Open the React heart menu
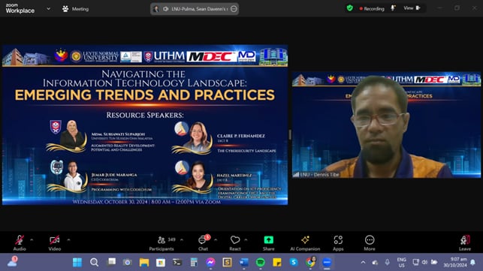 coord(235,242)
